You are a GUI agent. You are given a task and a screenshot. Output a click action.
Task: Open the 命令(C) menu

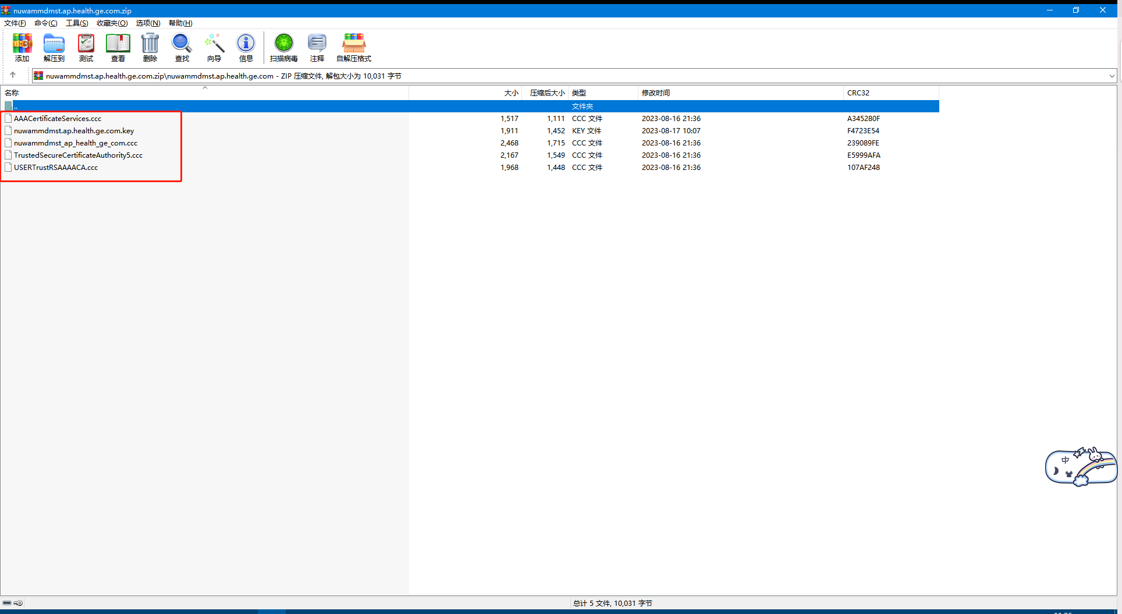[x=46, y=23]
